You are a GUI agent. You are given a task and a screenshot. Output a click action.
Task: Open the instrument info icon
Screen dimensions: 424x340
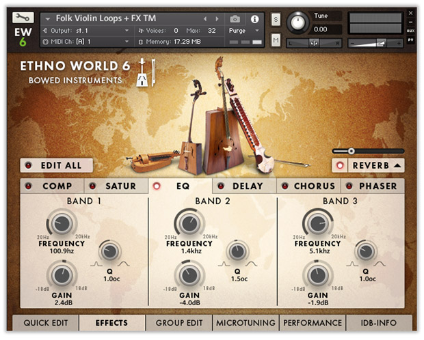click(x=255, y=19)
